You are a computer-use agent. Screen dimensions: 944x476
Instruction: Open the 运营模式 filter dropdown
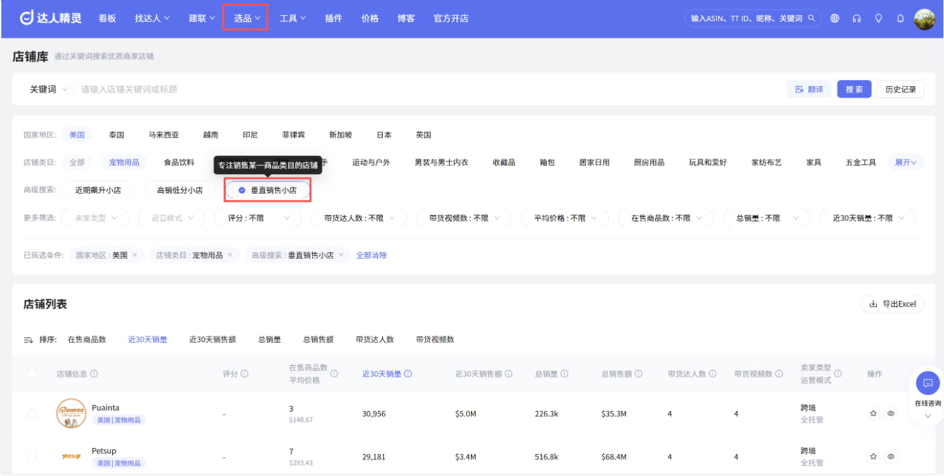(x=171, y=218)
